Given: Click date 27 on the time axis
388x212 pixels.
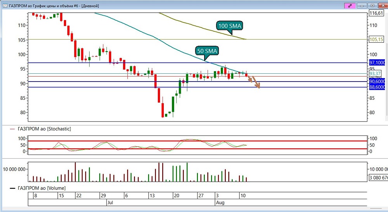Looking at the screenshot, I should pyautogui.click(x=201, y=196).
